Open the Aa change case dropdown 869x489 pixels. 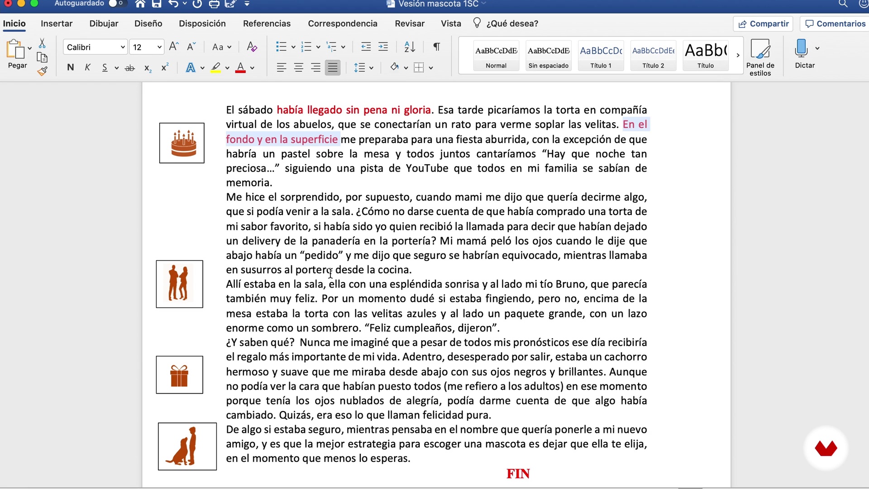[222, 47]
